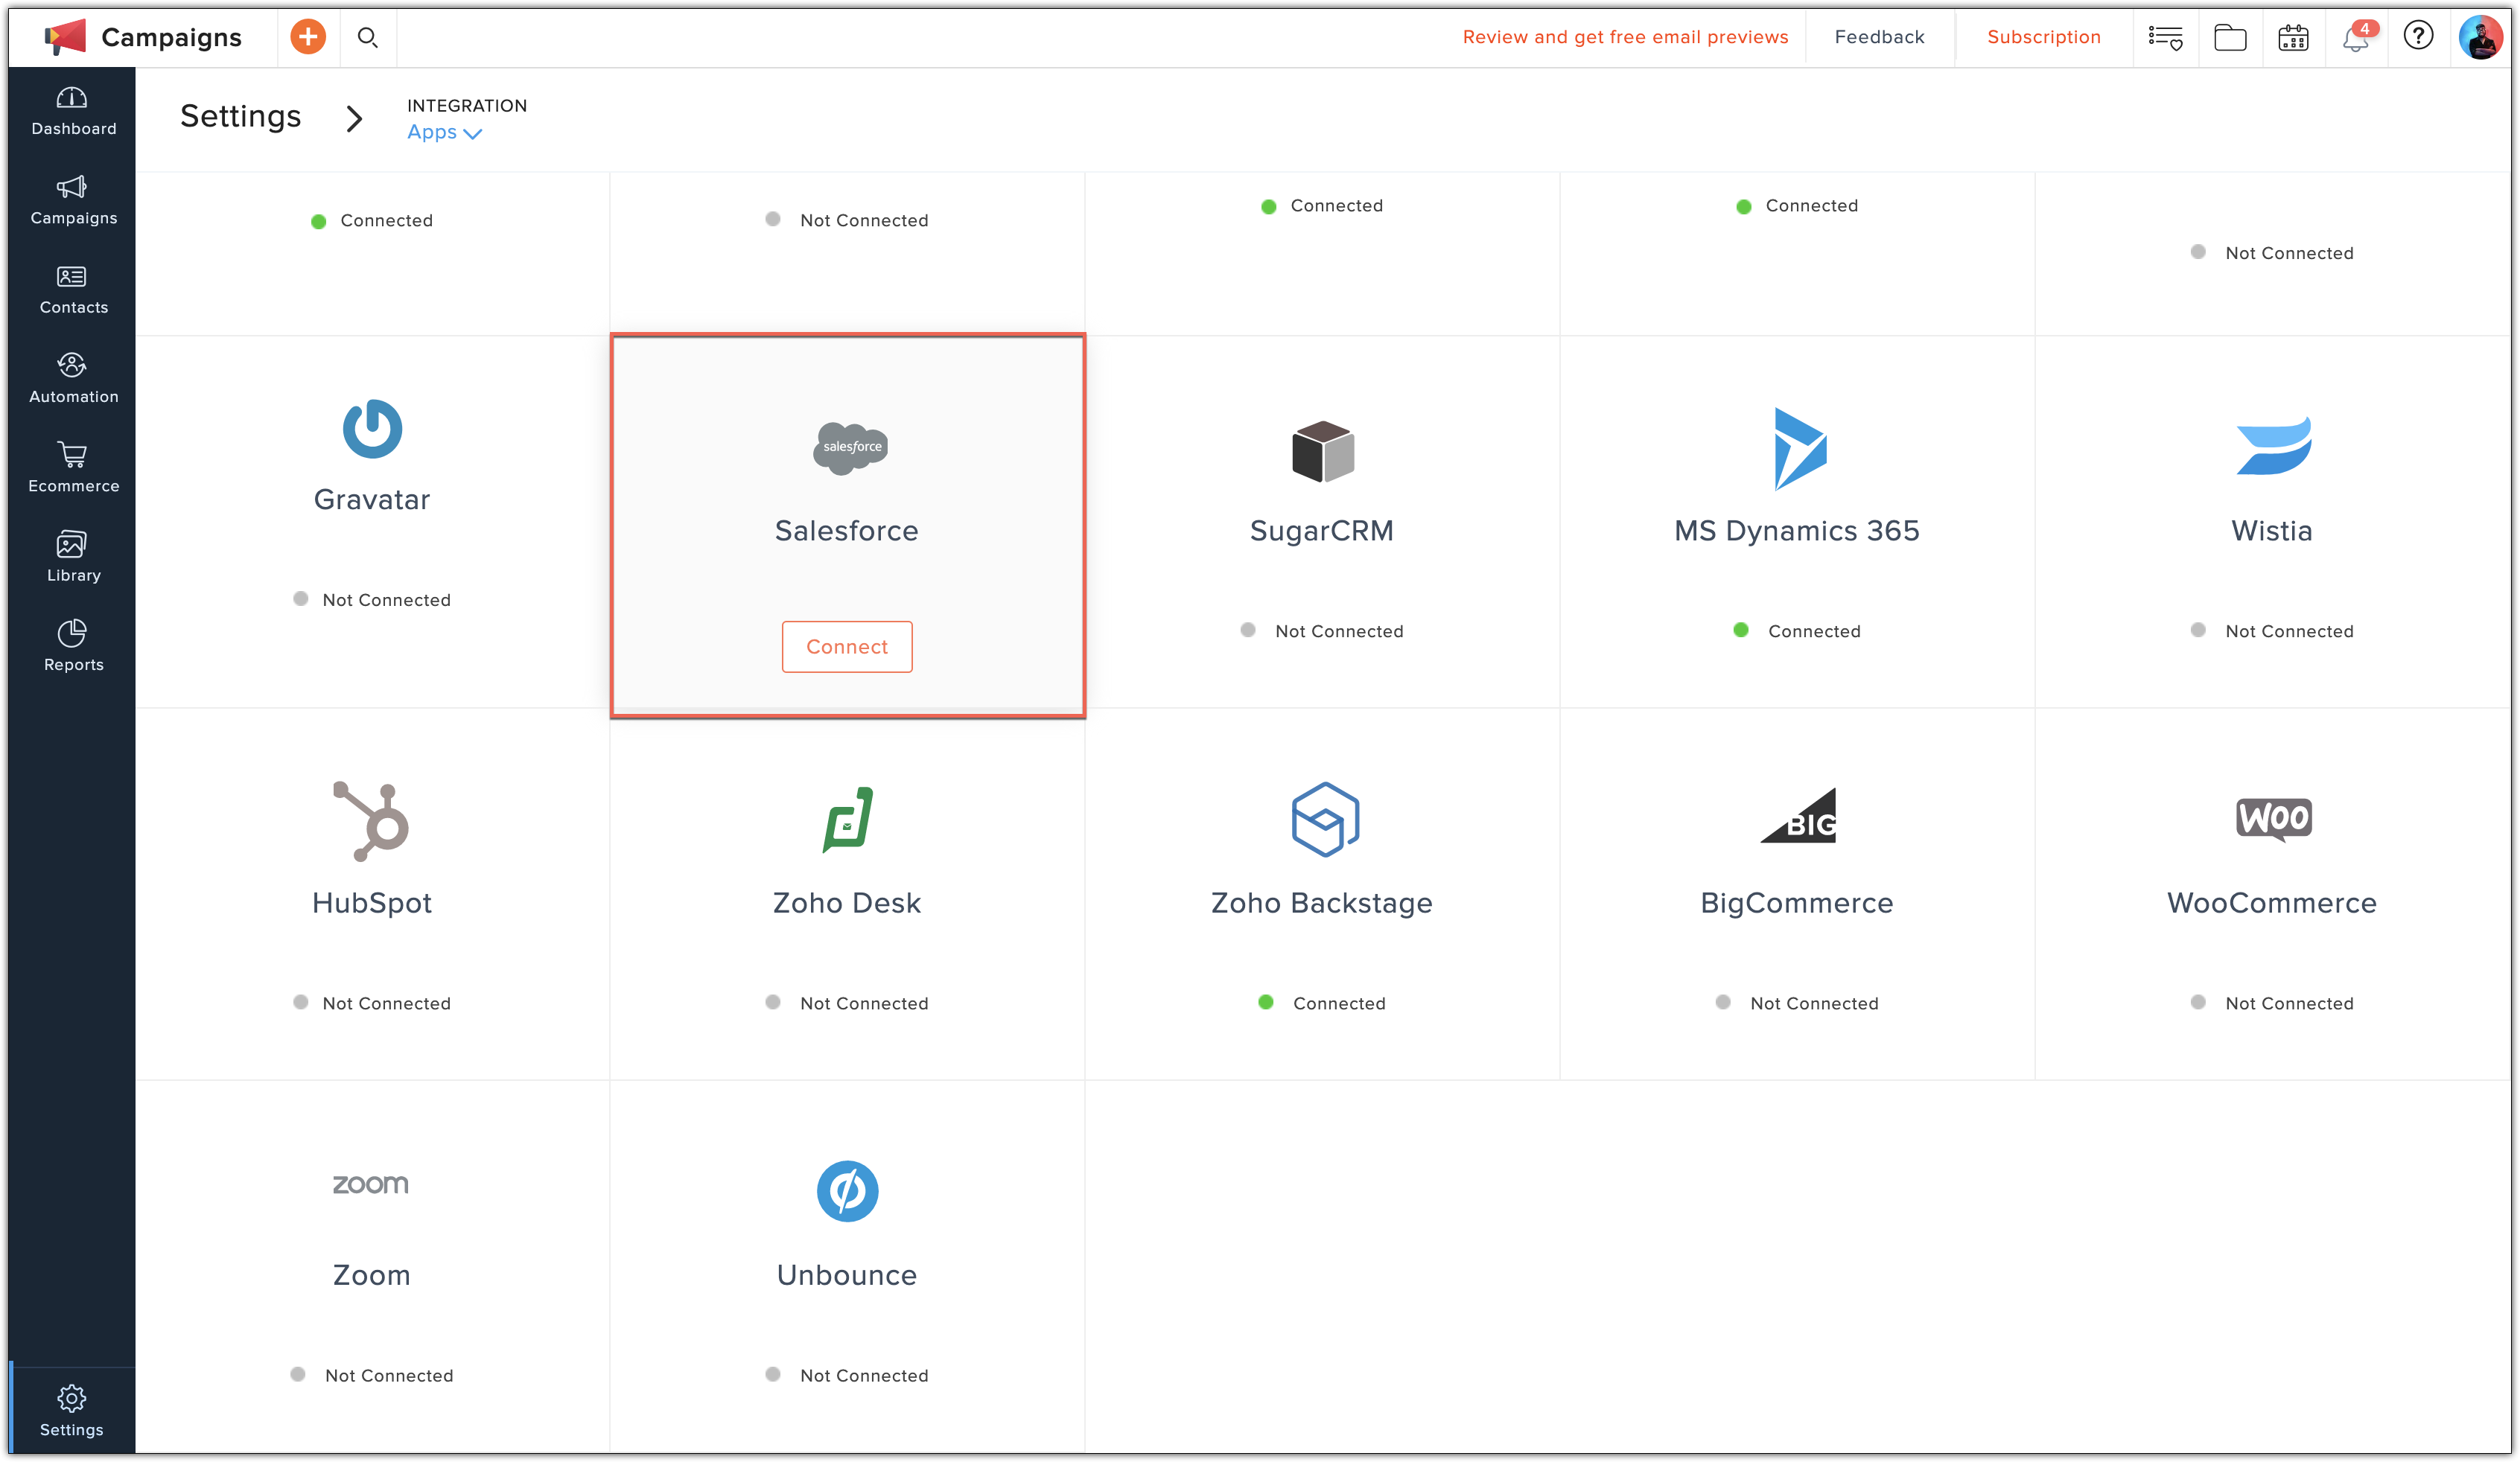Screen dimensions: 2520x1462
Task: Click the WooCommerce logo icon
Action: (x=2273, y=818)
